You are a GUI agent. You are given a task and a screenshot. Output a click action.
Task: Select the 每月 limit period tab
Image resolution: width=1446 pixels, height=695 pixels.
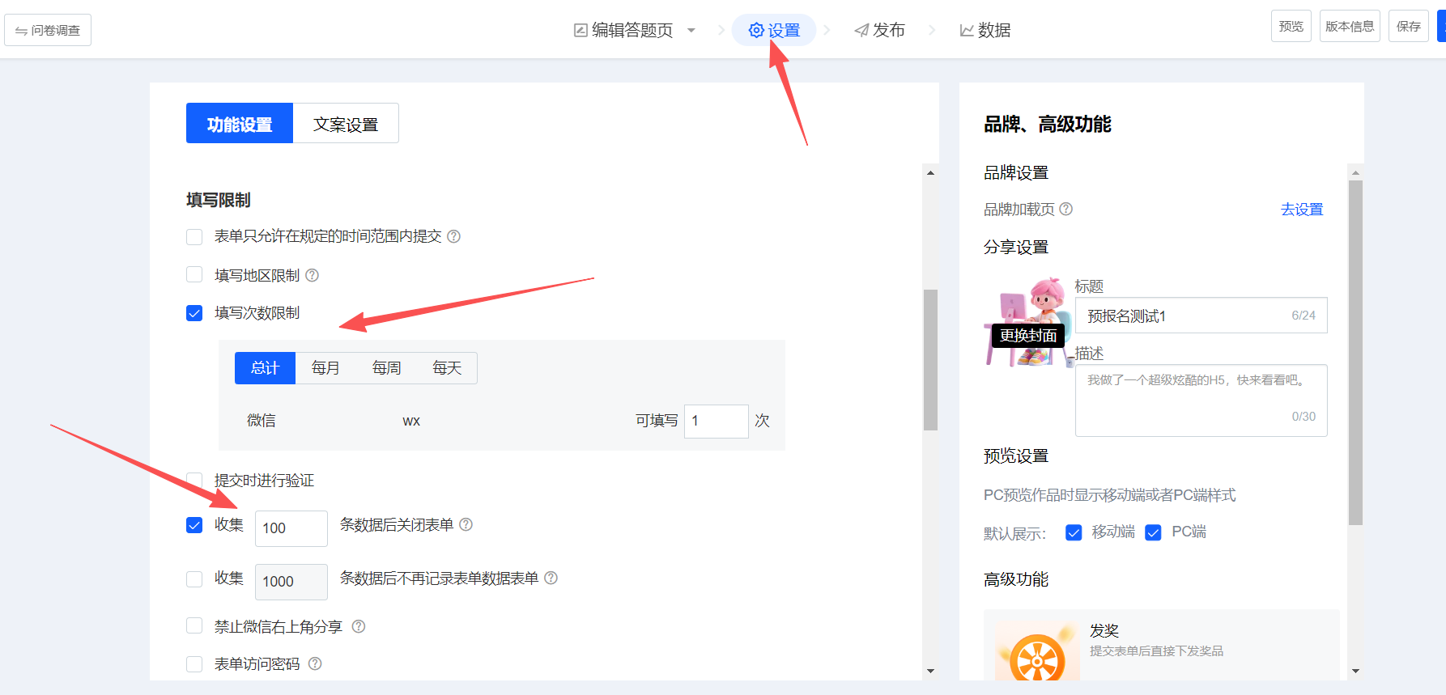[325, 368]
